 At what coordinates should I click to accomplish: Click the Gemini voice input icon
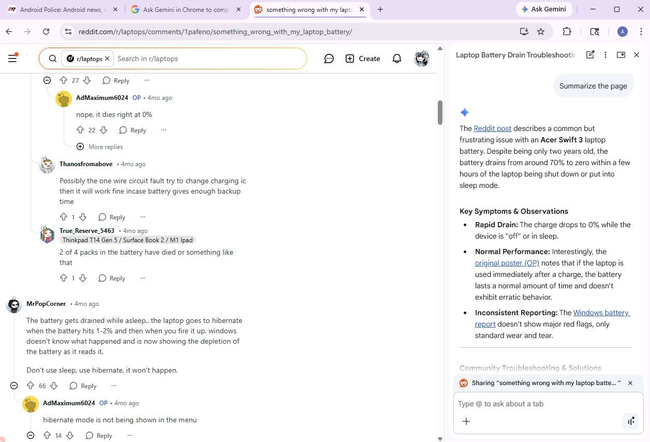coord(631,421)
